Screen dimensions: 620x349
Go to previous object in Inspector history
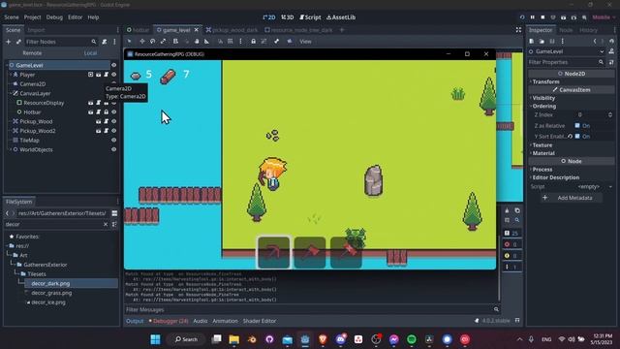(x=595, y=41)
